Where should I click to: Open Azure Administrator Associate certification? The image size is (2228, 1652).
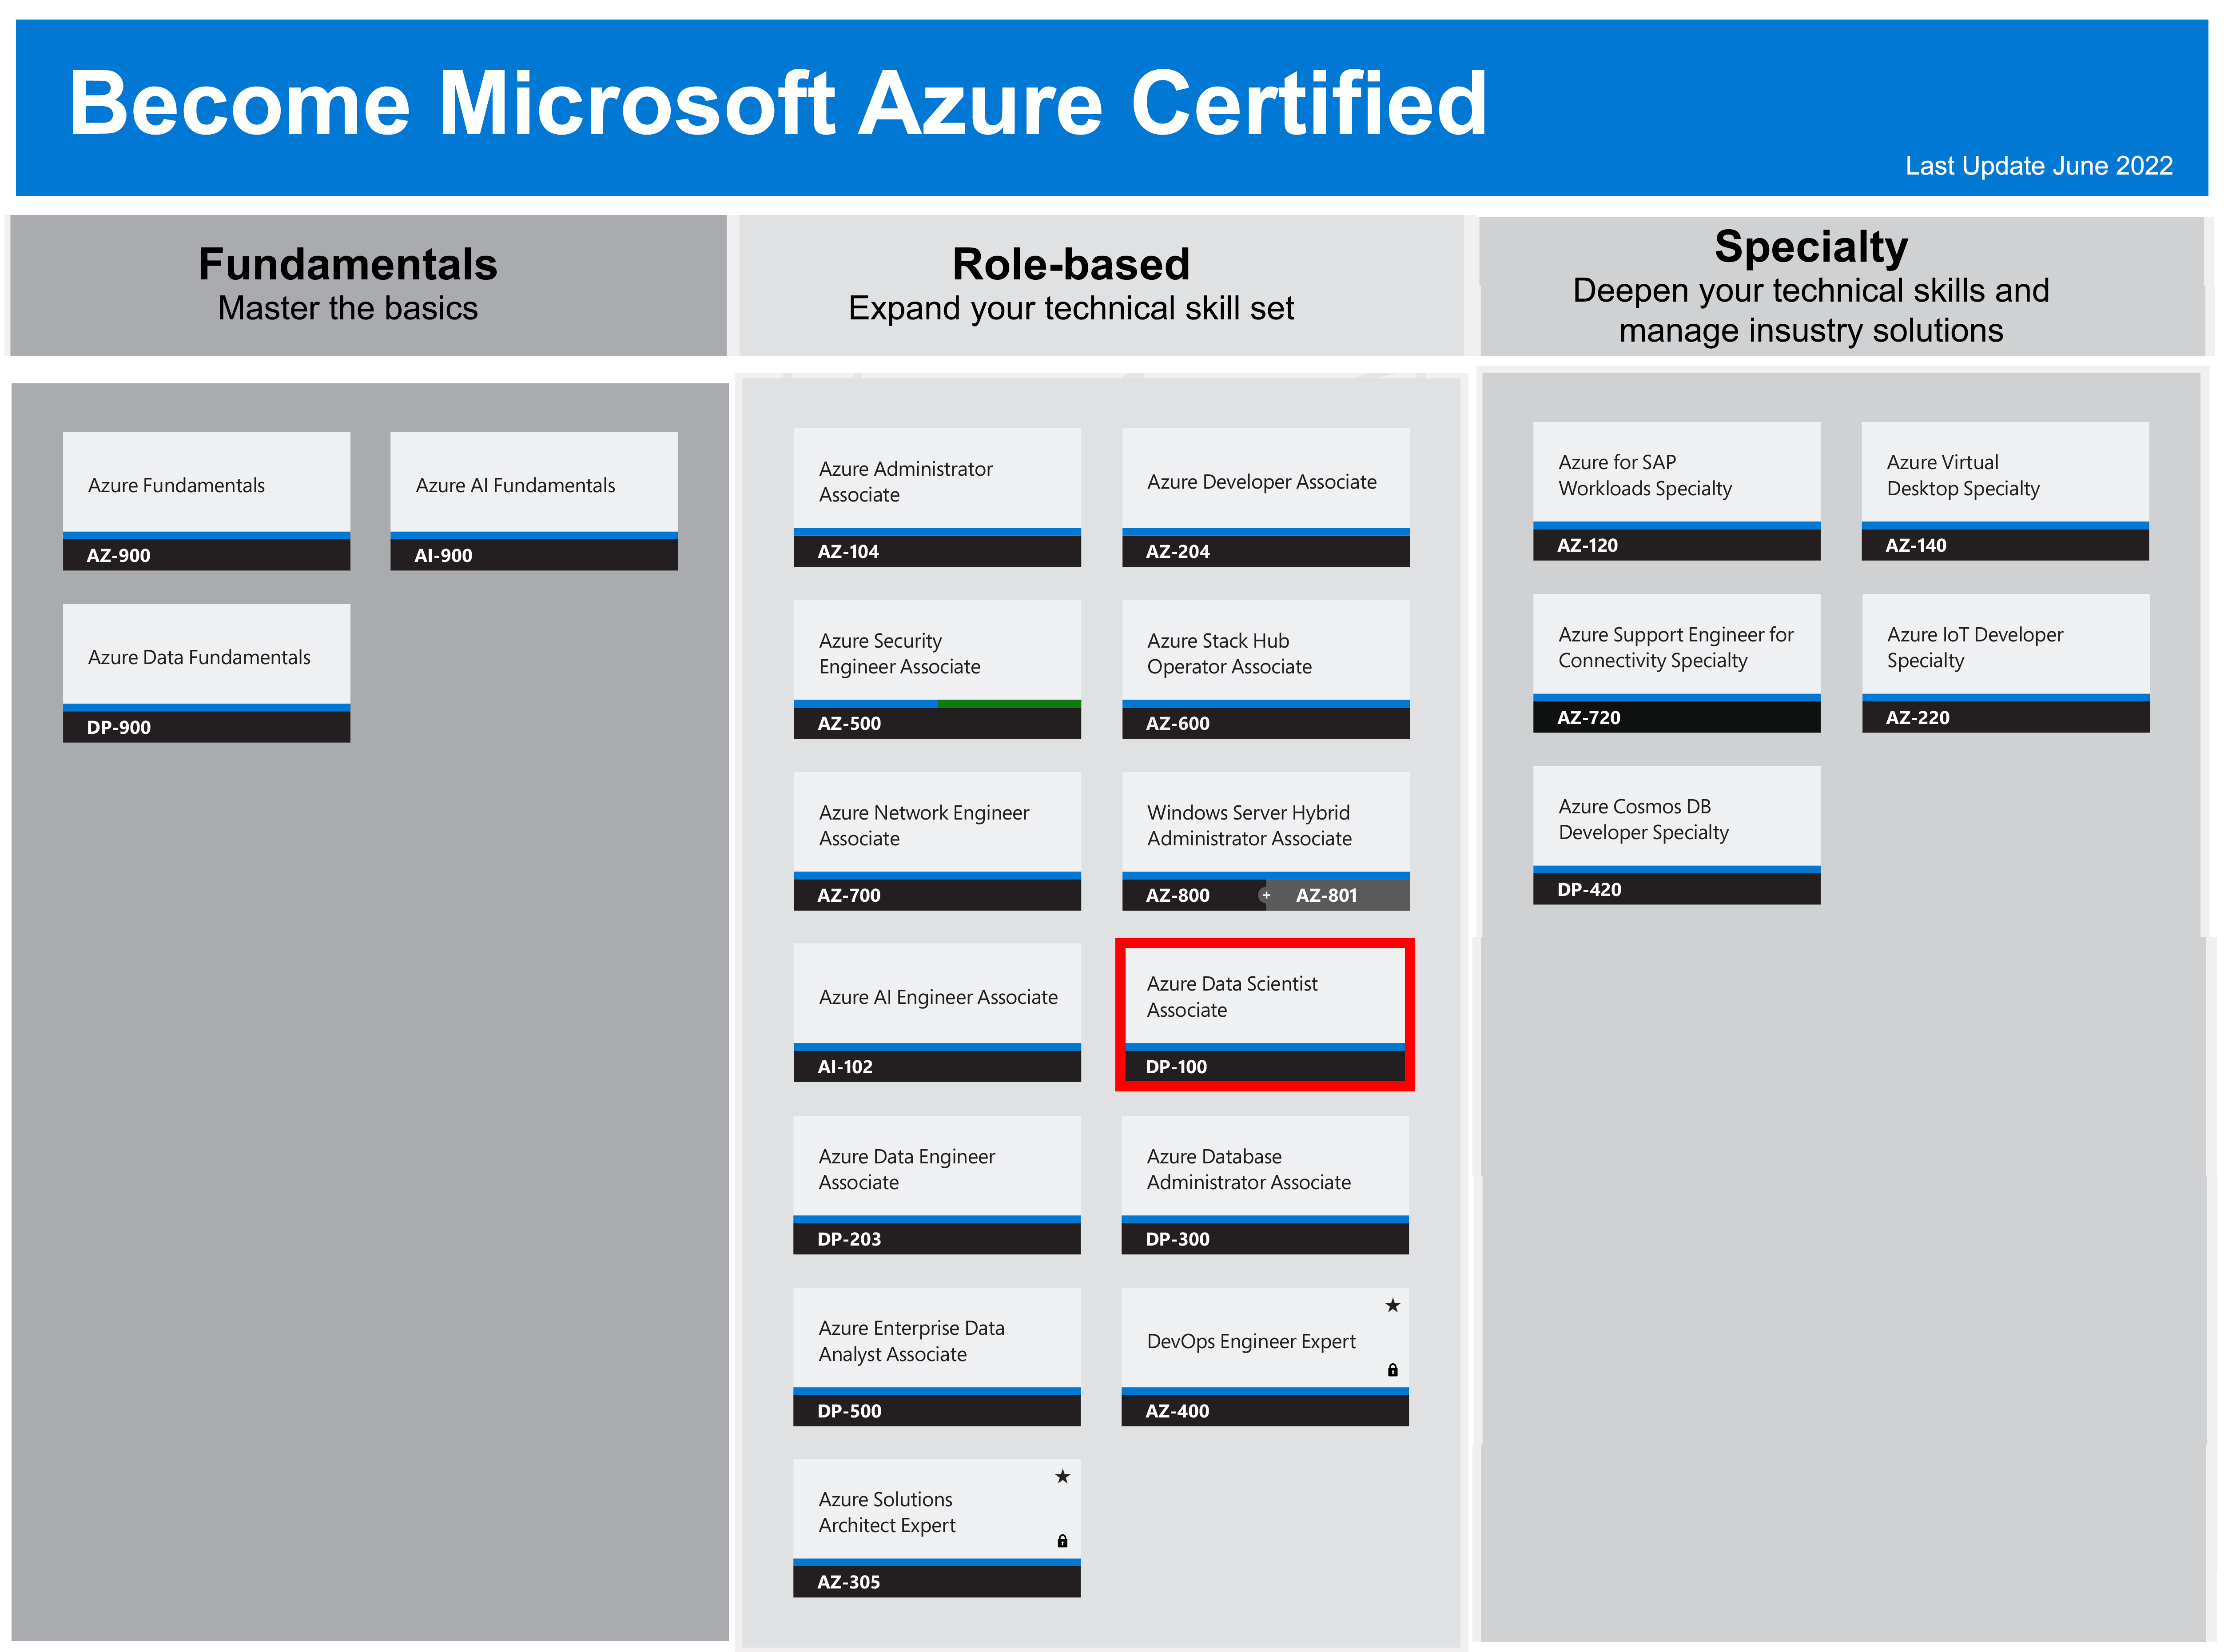coord(937,497)
